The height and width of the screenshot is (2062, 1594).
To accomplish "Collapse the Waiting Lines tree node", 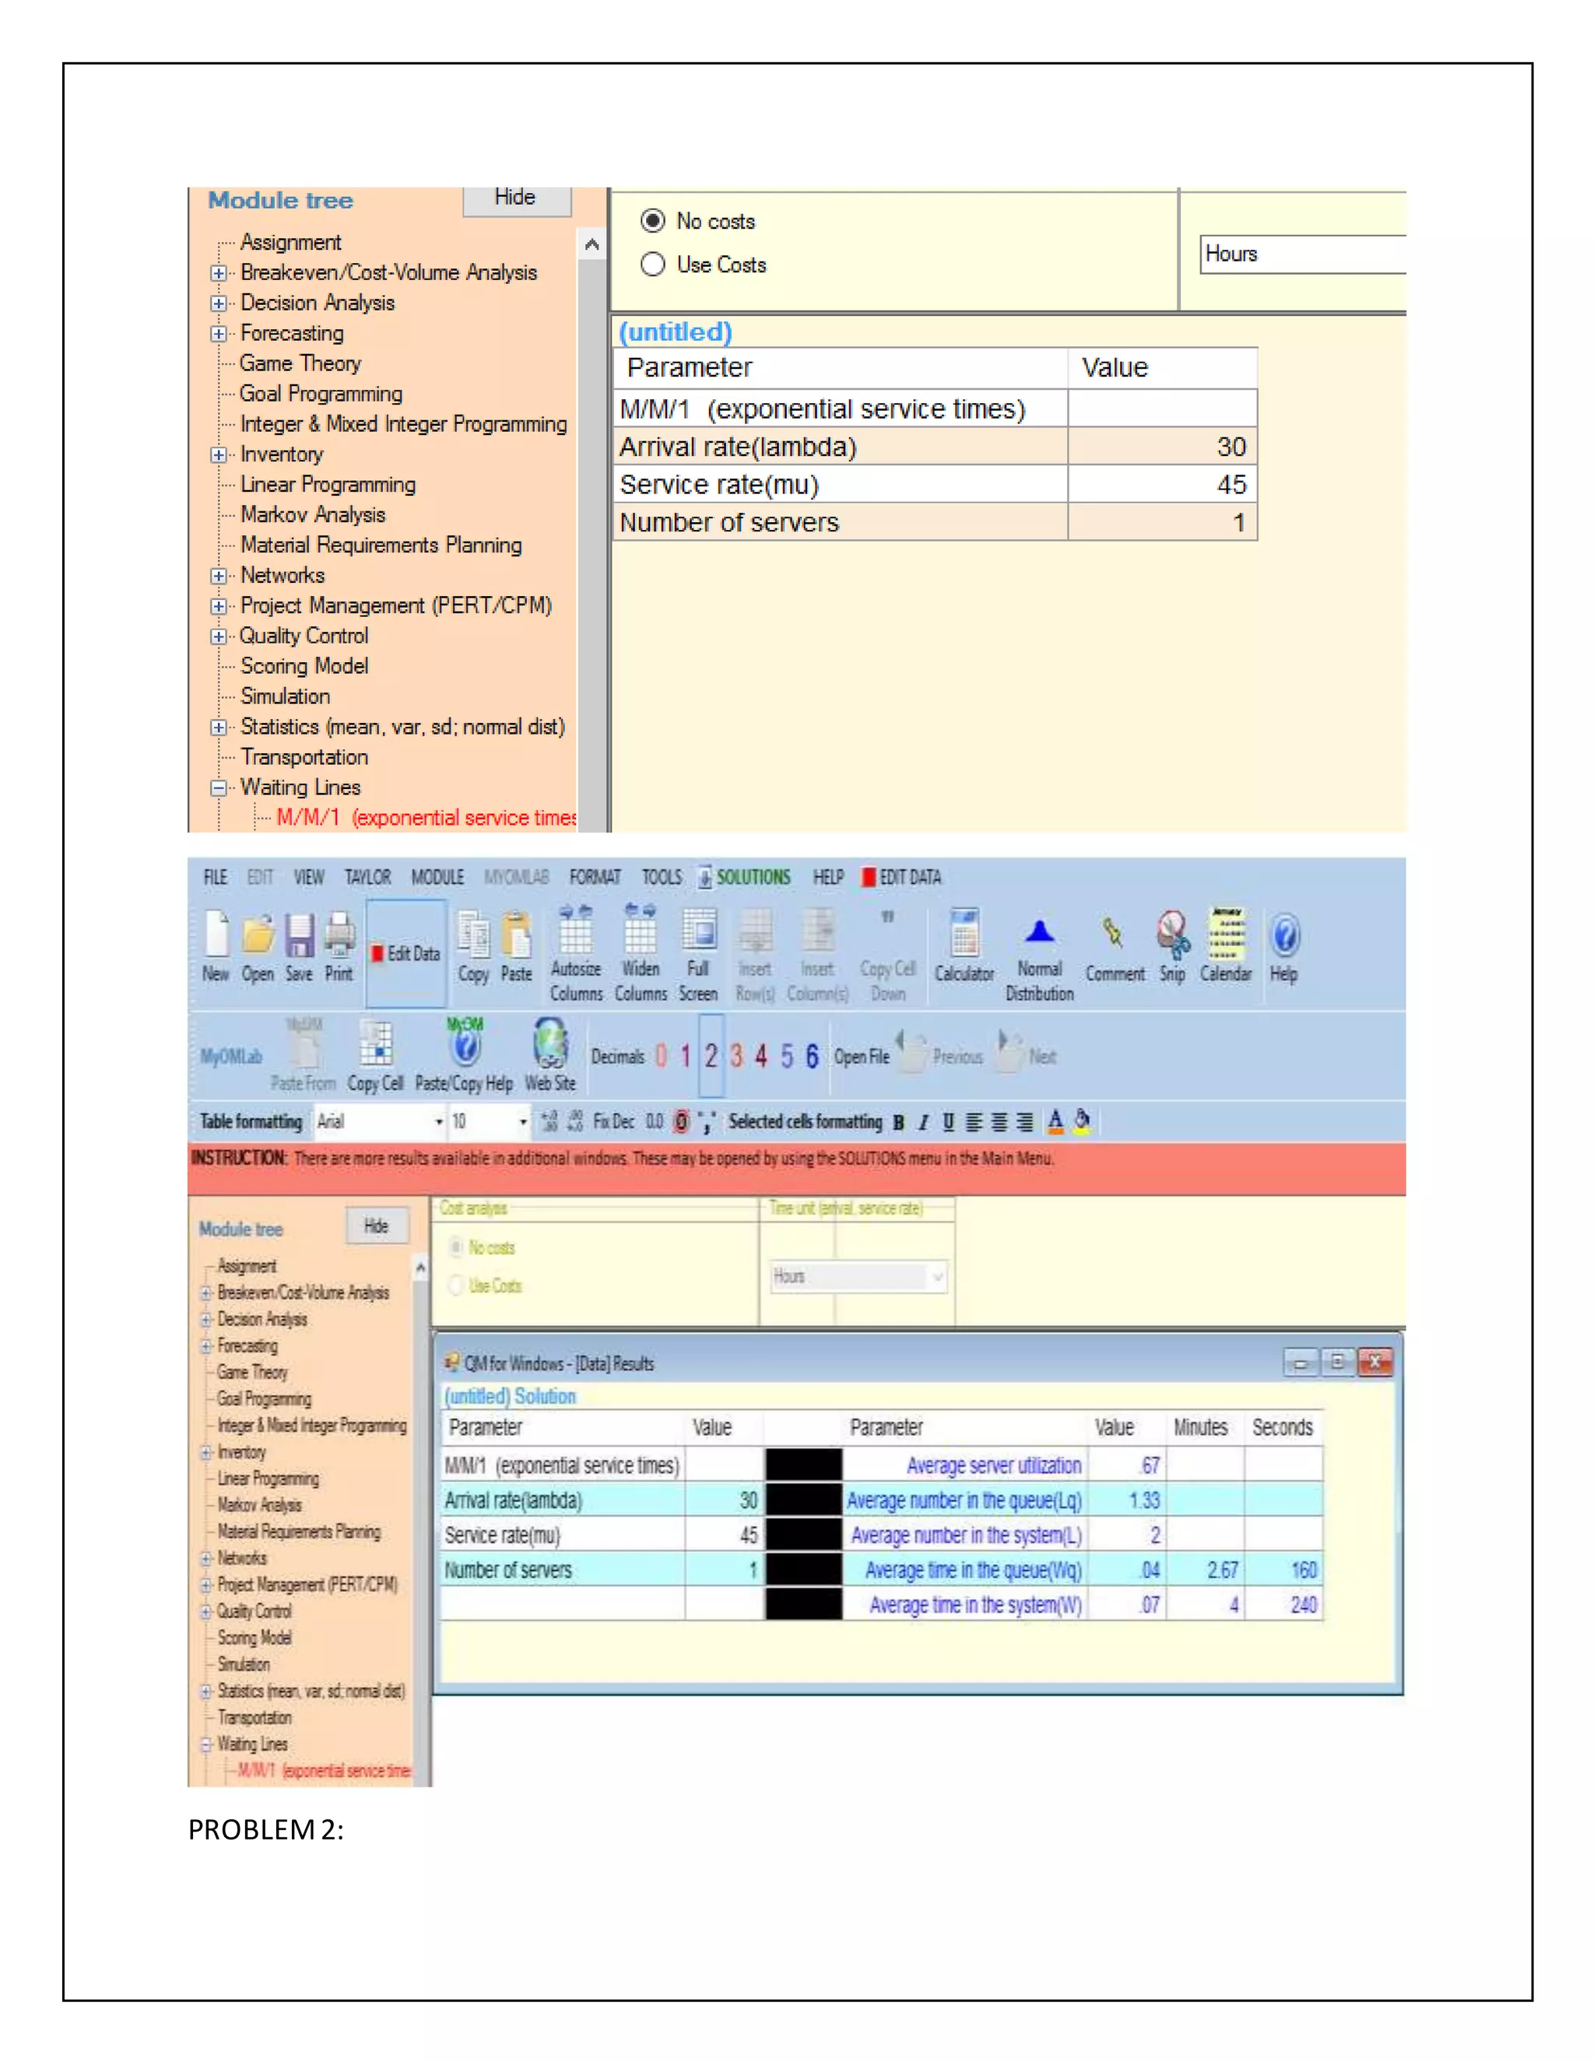I will pyautogui.click(x=219, y=787).
